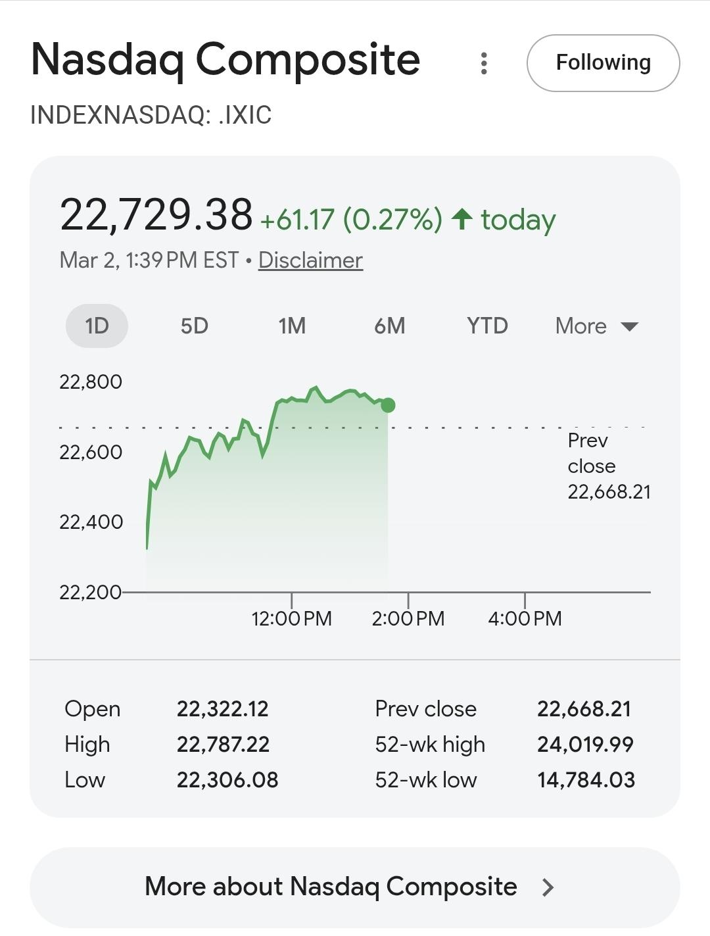The width and height of the screenshot is (710, 936).
Task: Select the YTD chart range
Action: tap(487, 326)
